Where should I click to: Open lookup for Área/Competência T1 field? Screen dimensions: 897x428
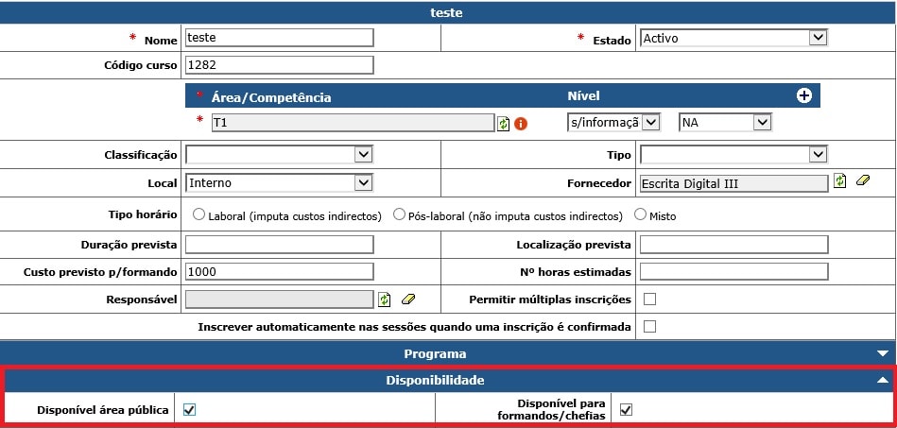tap(503, 124)
